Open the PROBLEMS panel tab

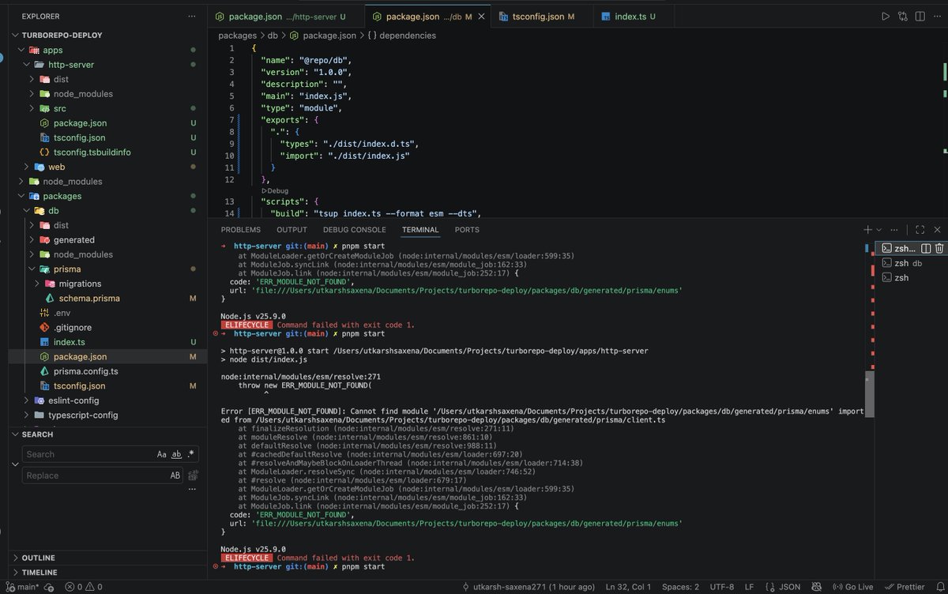[x=240, y=230]
